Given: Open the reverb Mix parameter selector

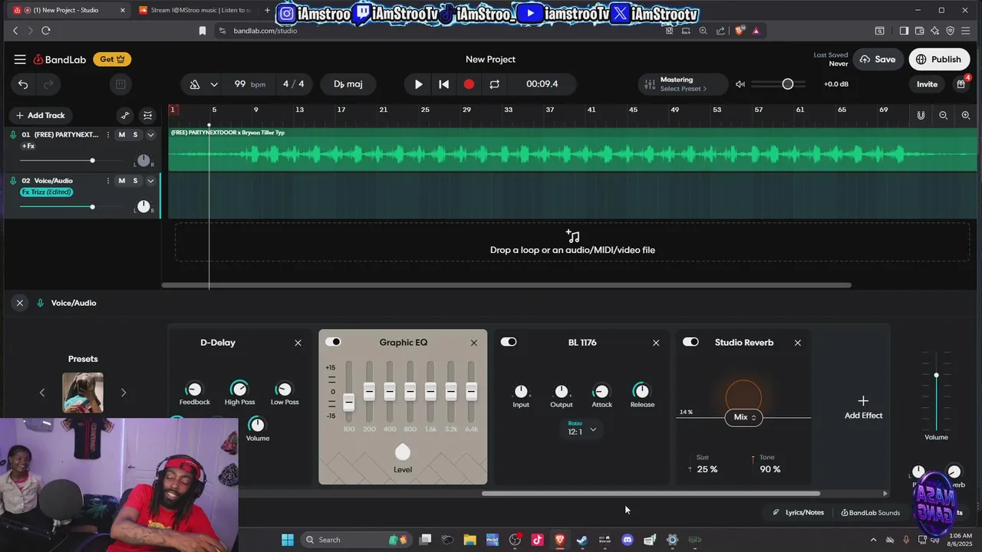Looking at the screenshot, I should click(744, 417).
